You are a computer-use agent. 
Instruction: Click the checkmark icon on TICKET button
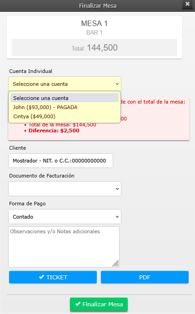[x=41, y=277]
